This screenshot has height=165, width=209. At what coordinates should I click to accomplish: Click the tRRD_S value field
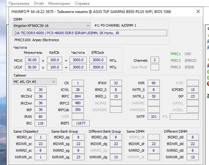click(x=116, y=90)
